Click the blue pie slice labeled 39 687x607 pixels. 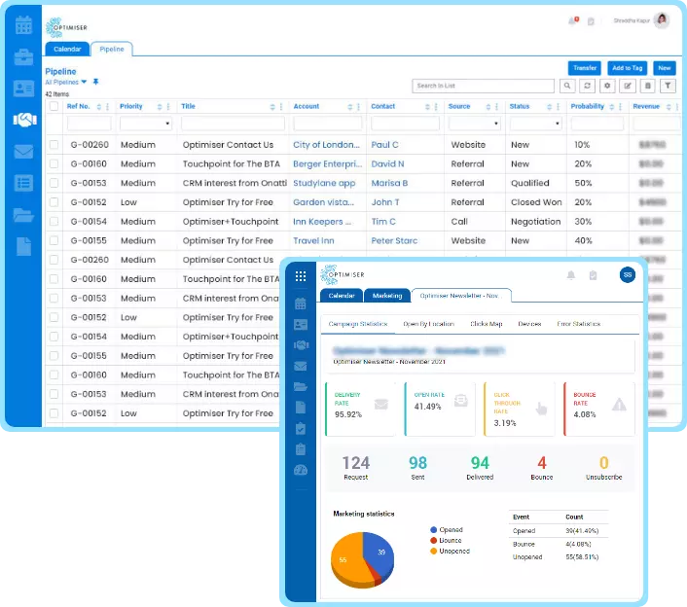point(380,554)
